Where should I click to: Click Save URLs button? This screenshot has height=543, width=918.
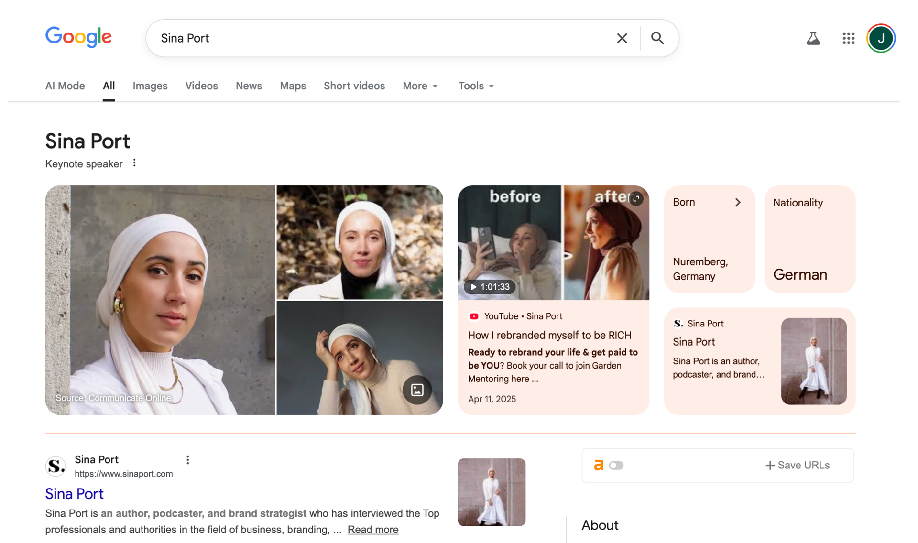pos(798,465)
